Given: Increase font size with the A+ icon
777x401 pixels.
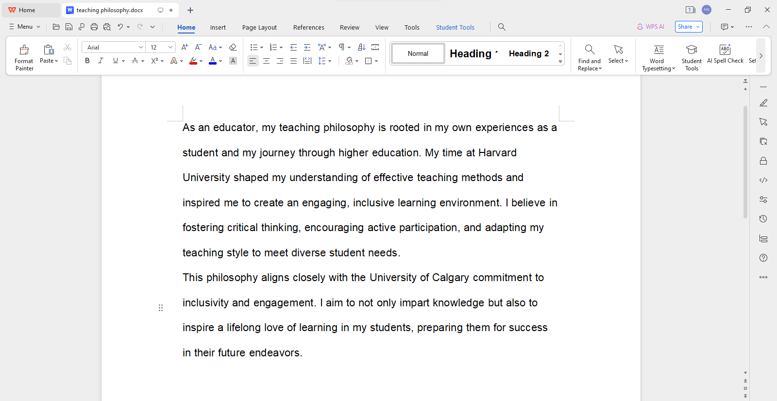Looking at the screenshot, I should pos(185,47).
